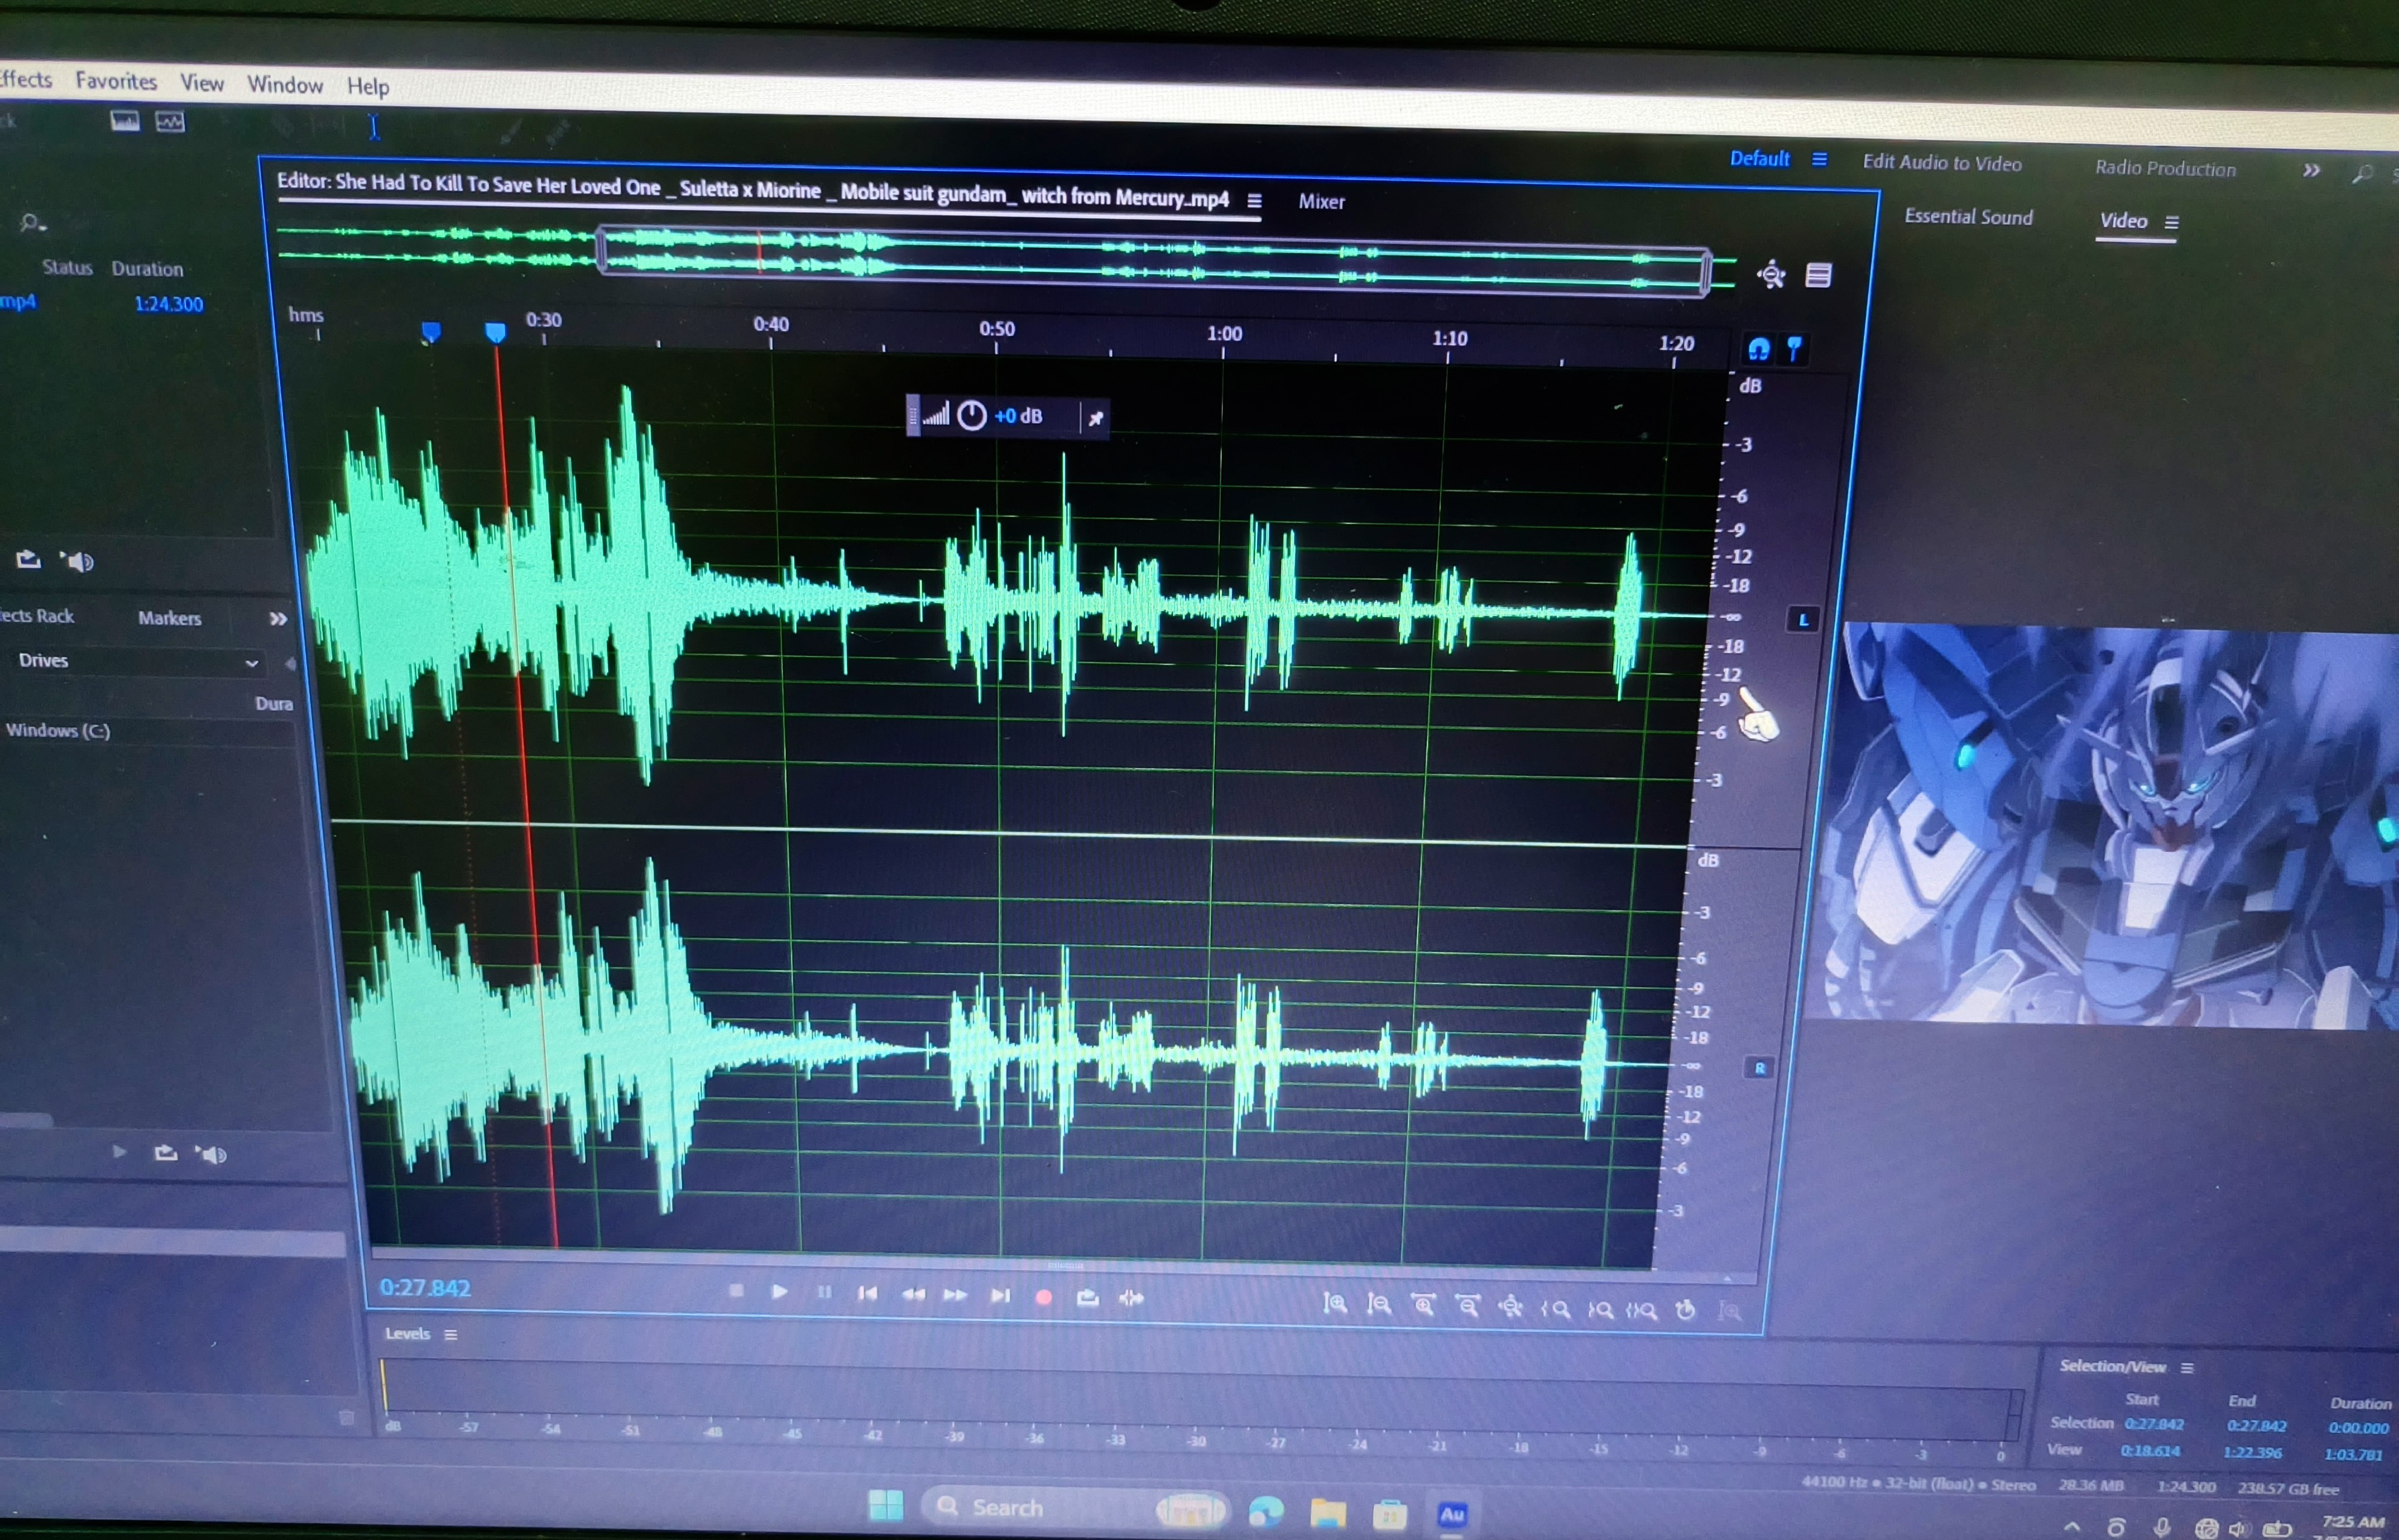The height and width of the screenshot is (1540, 2399).
Task: Click Zoom In at Out Point icon
Action: coord(1600,1309)
